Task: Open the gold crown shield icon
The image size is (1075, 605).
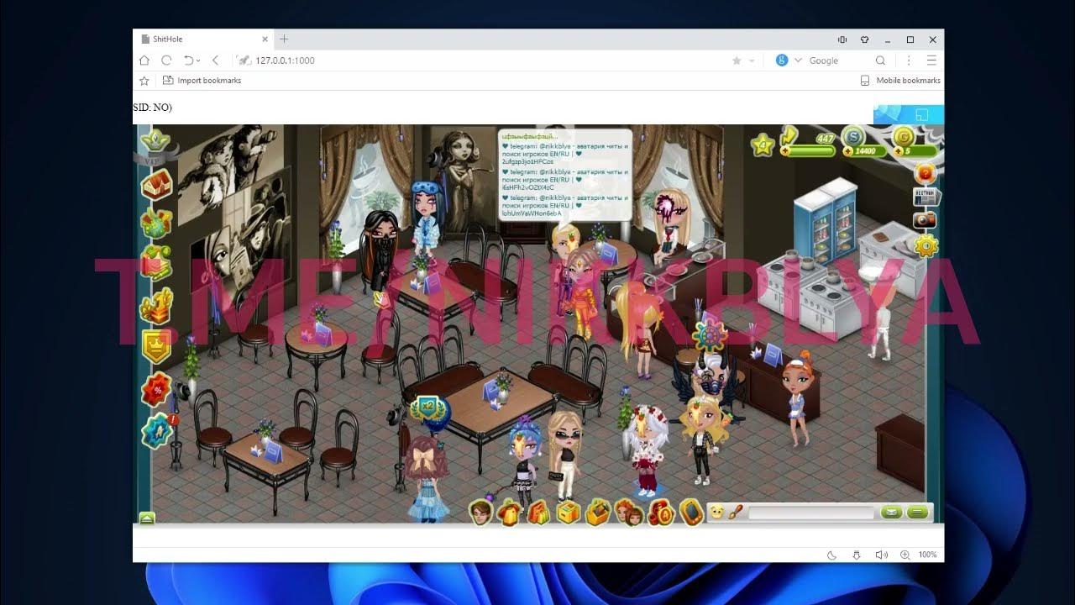Action: coord(156,346)
